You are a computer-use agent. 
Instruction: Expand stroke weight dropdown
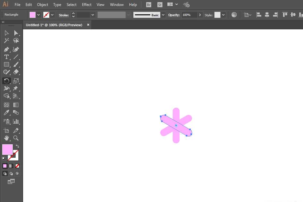[x=93, y=15]
